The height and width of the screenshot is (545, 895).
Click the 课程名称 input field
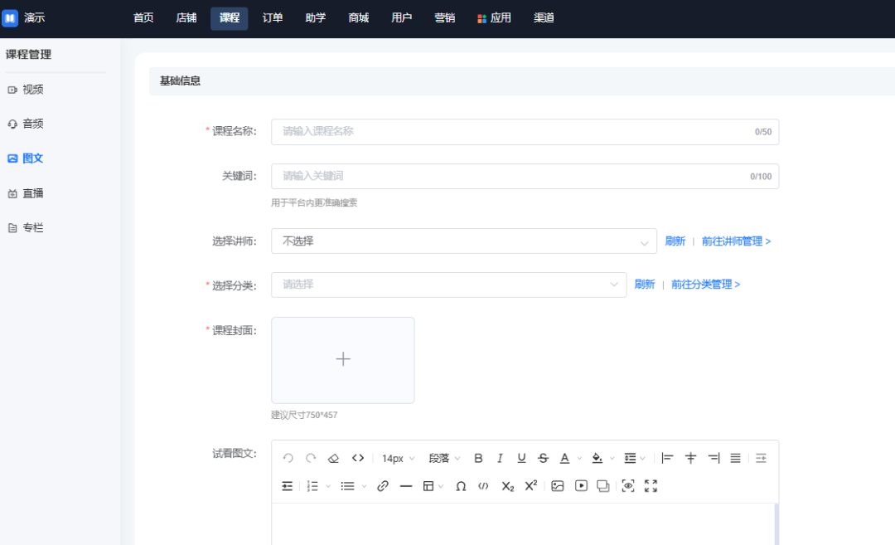click(x=514, y=132)
